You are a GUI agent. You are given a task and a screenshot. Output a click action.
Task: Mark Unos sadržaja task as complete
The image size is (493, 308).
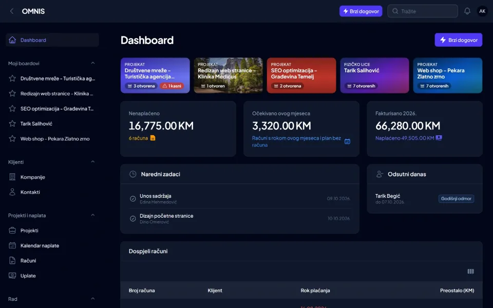click(132, 199)
